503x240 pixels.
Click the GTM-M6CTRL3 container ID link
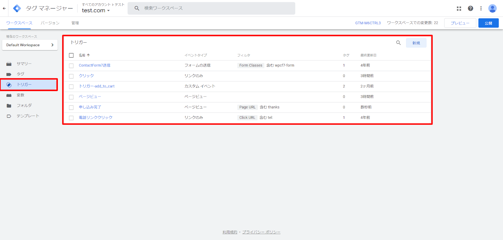[368, 23]
